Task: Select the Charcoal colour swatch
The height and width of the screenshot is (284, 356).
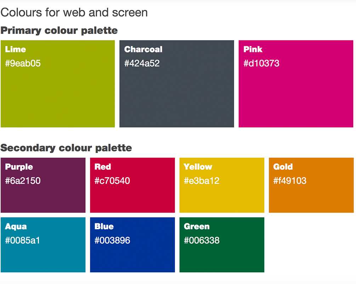Action: pyautogui.click(x=177, y=84)
